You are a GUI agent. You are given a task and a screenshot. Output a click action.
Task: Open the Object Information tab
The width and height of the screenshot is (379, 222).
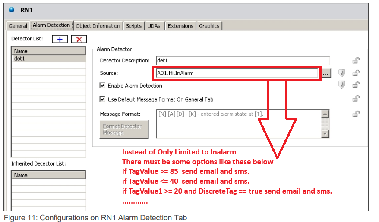pyautogui.click(x=98, y=26)
